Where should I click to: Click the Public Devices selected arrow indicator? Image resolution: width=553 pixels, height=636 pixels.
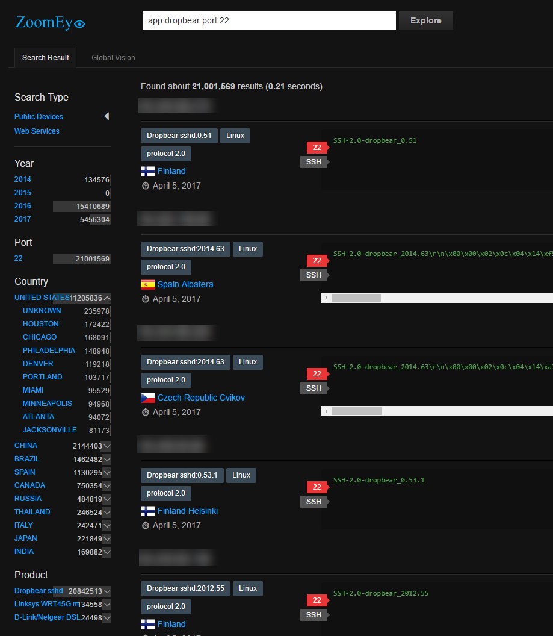coord(107,116)
